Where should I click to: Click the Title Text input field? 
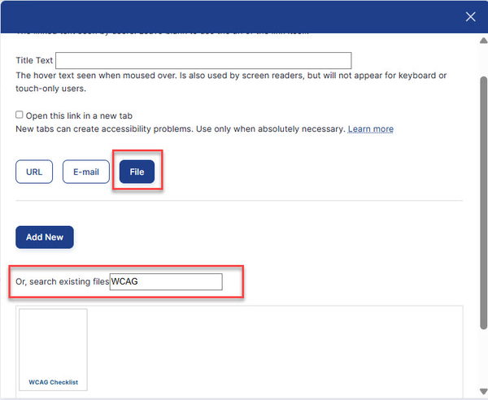click(203, 61)
